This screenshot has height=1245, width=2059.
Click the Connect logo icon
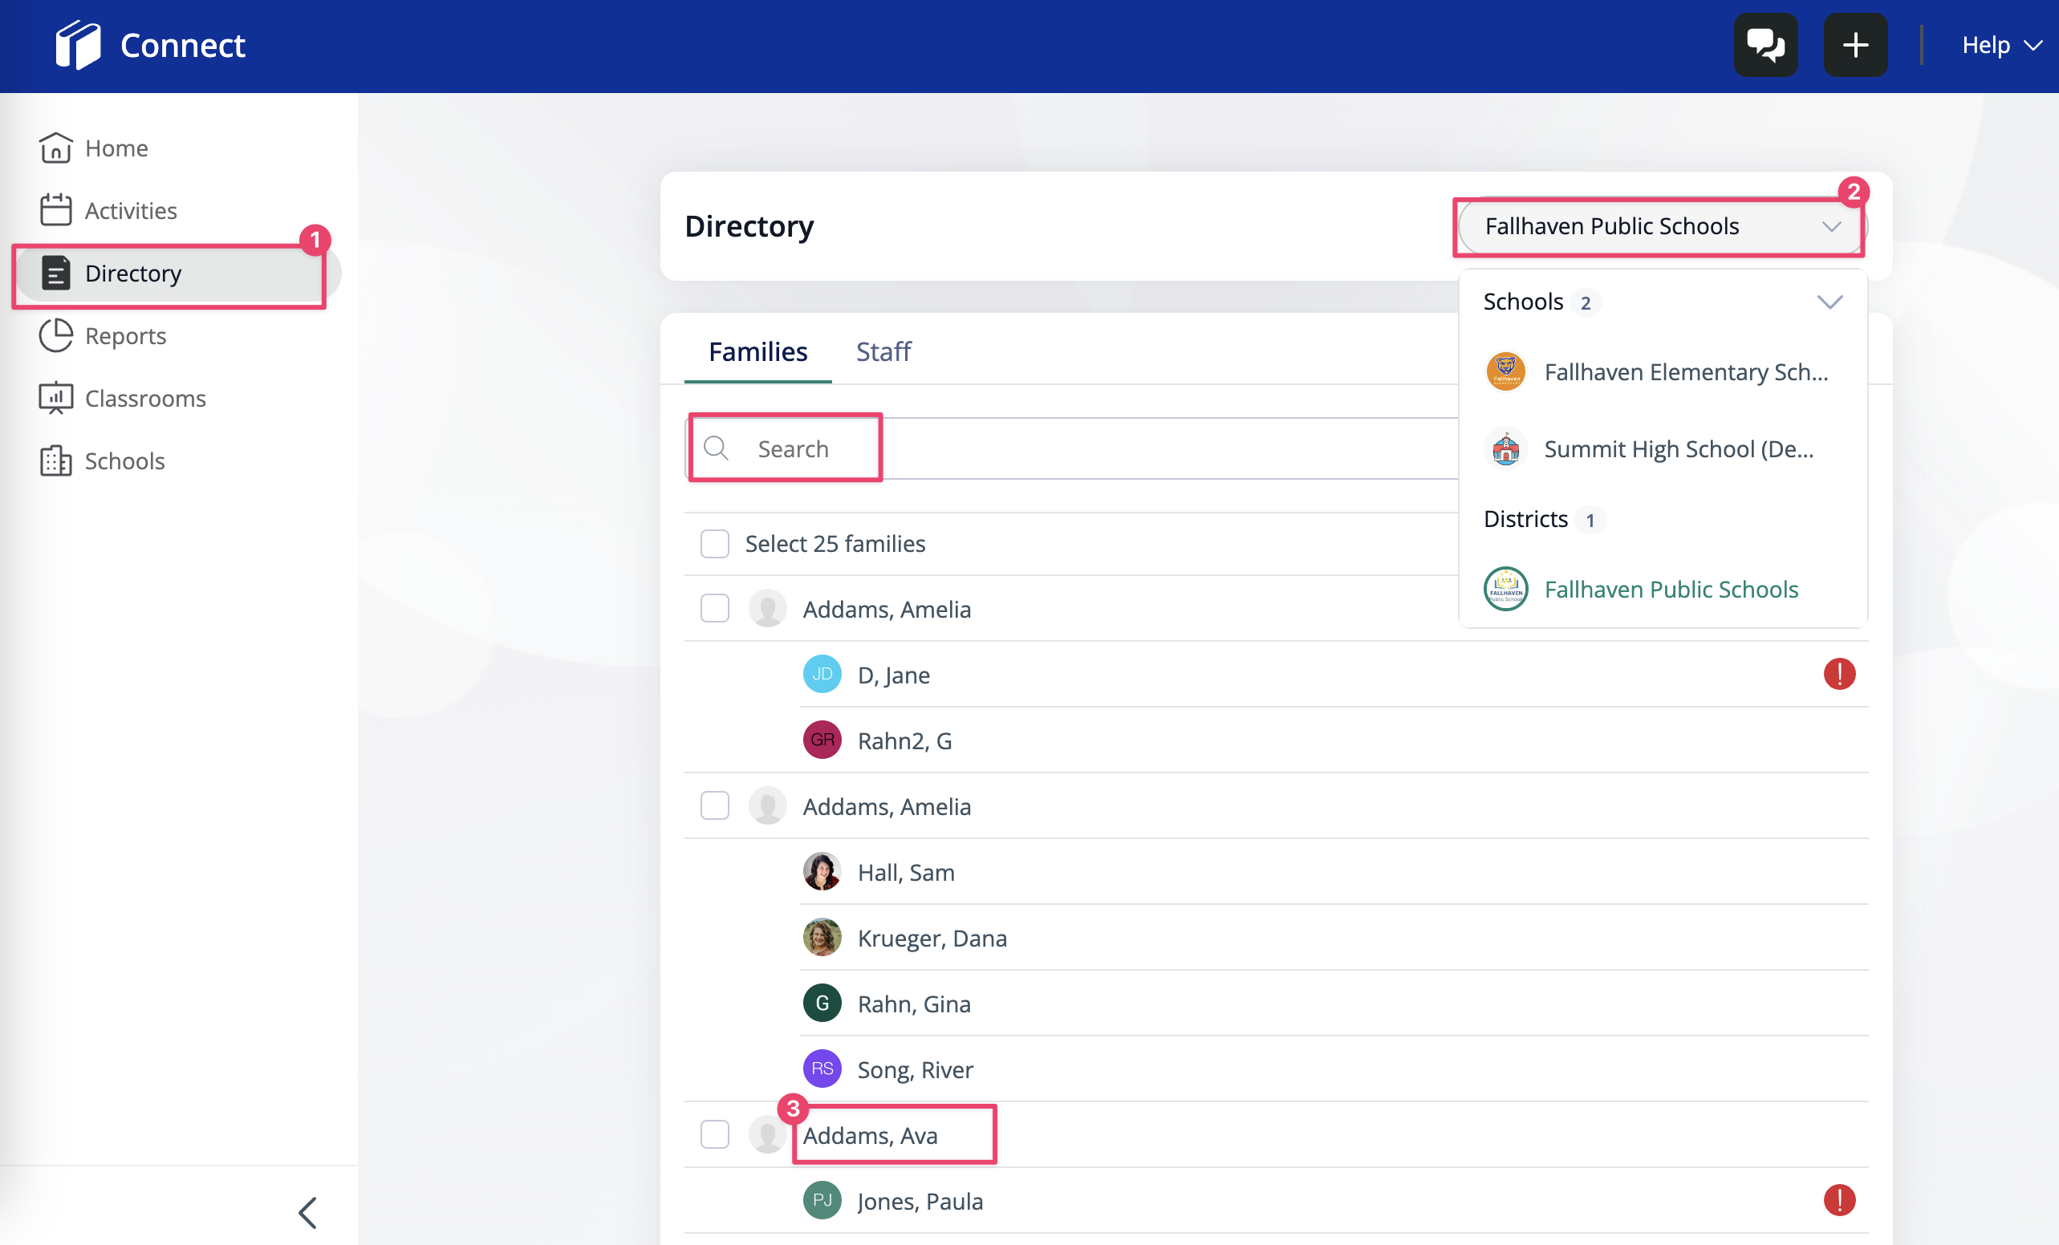pyautogui.click(x=78, y=45)
